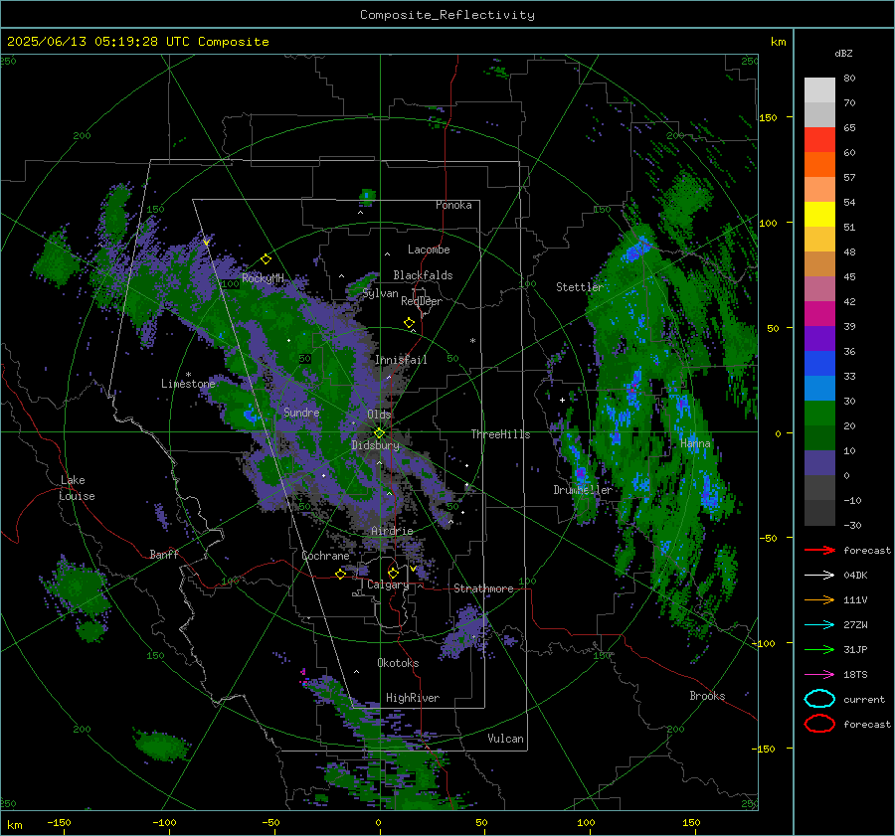Viewport: 895px width, 836px height.
Task: Select the Limestone label
Action: 188,384
